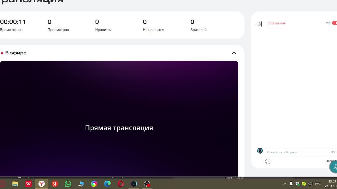Screen dimensions: 337x189
Task: Click the user avatar beside the message field
Action: (x=260, y=151)
